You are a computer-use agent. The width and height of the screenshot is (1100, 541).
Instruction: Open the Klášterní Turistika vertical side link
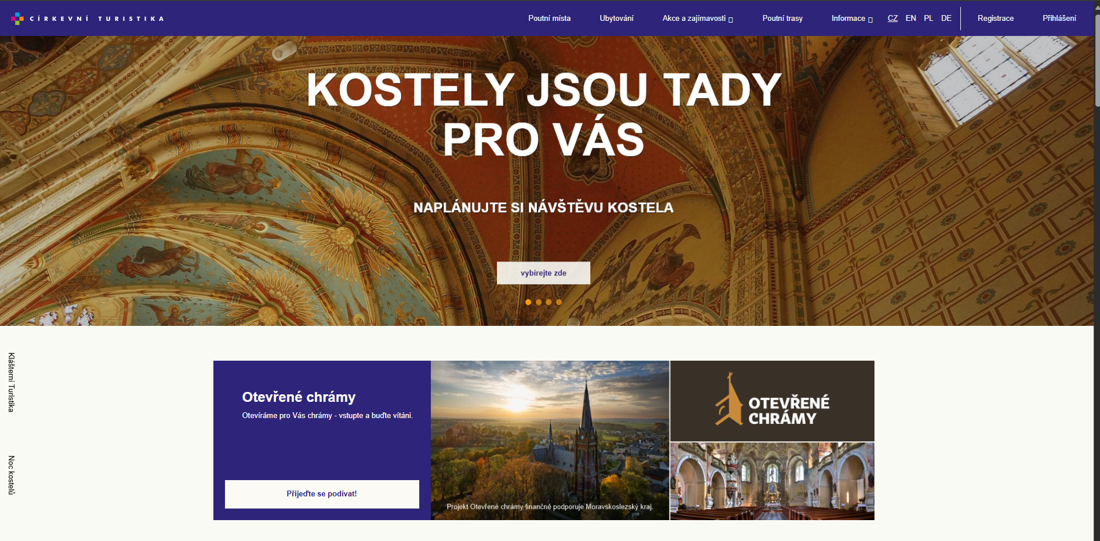pos(11,383)
